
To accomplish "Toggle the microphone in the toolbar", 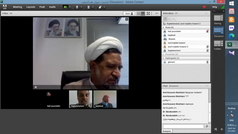I will (x=77, y=7).
